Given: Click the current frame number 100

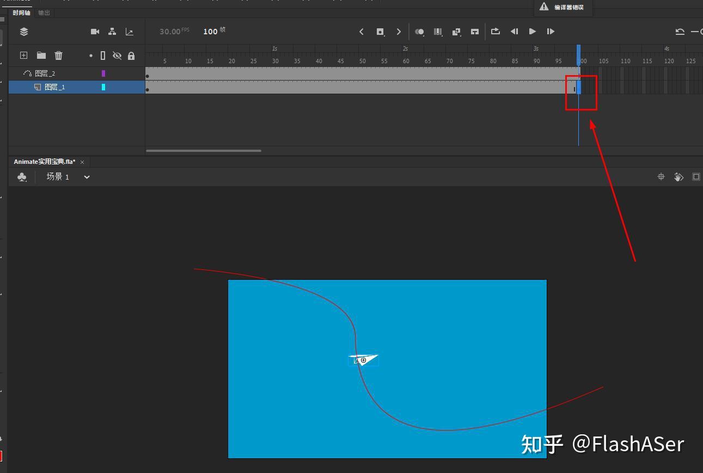Looking at the screenshot, I should pos(210,32).
